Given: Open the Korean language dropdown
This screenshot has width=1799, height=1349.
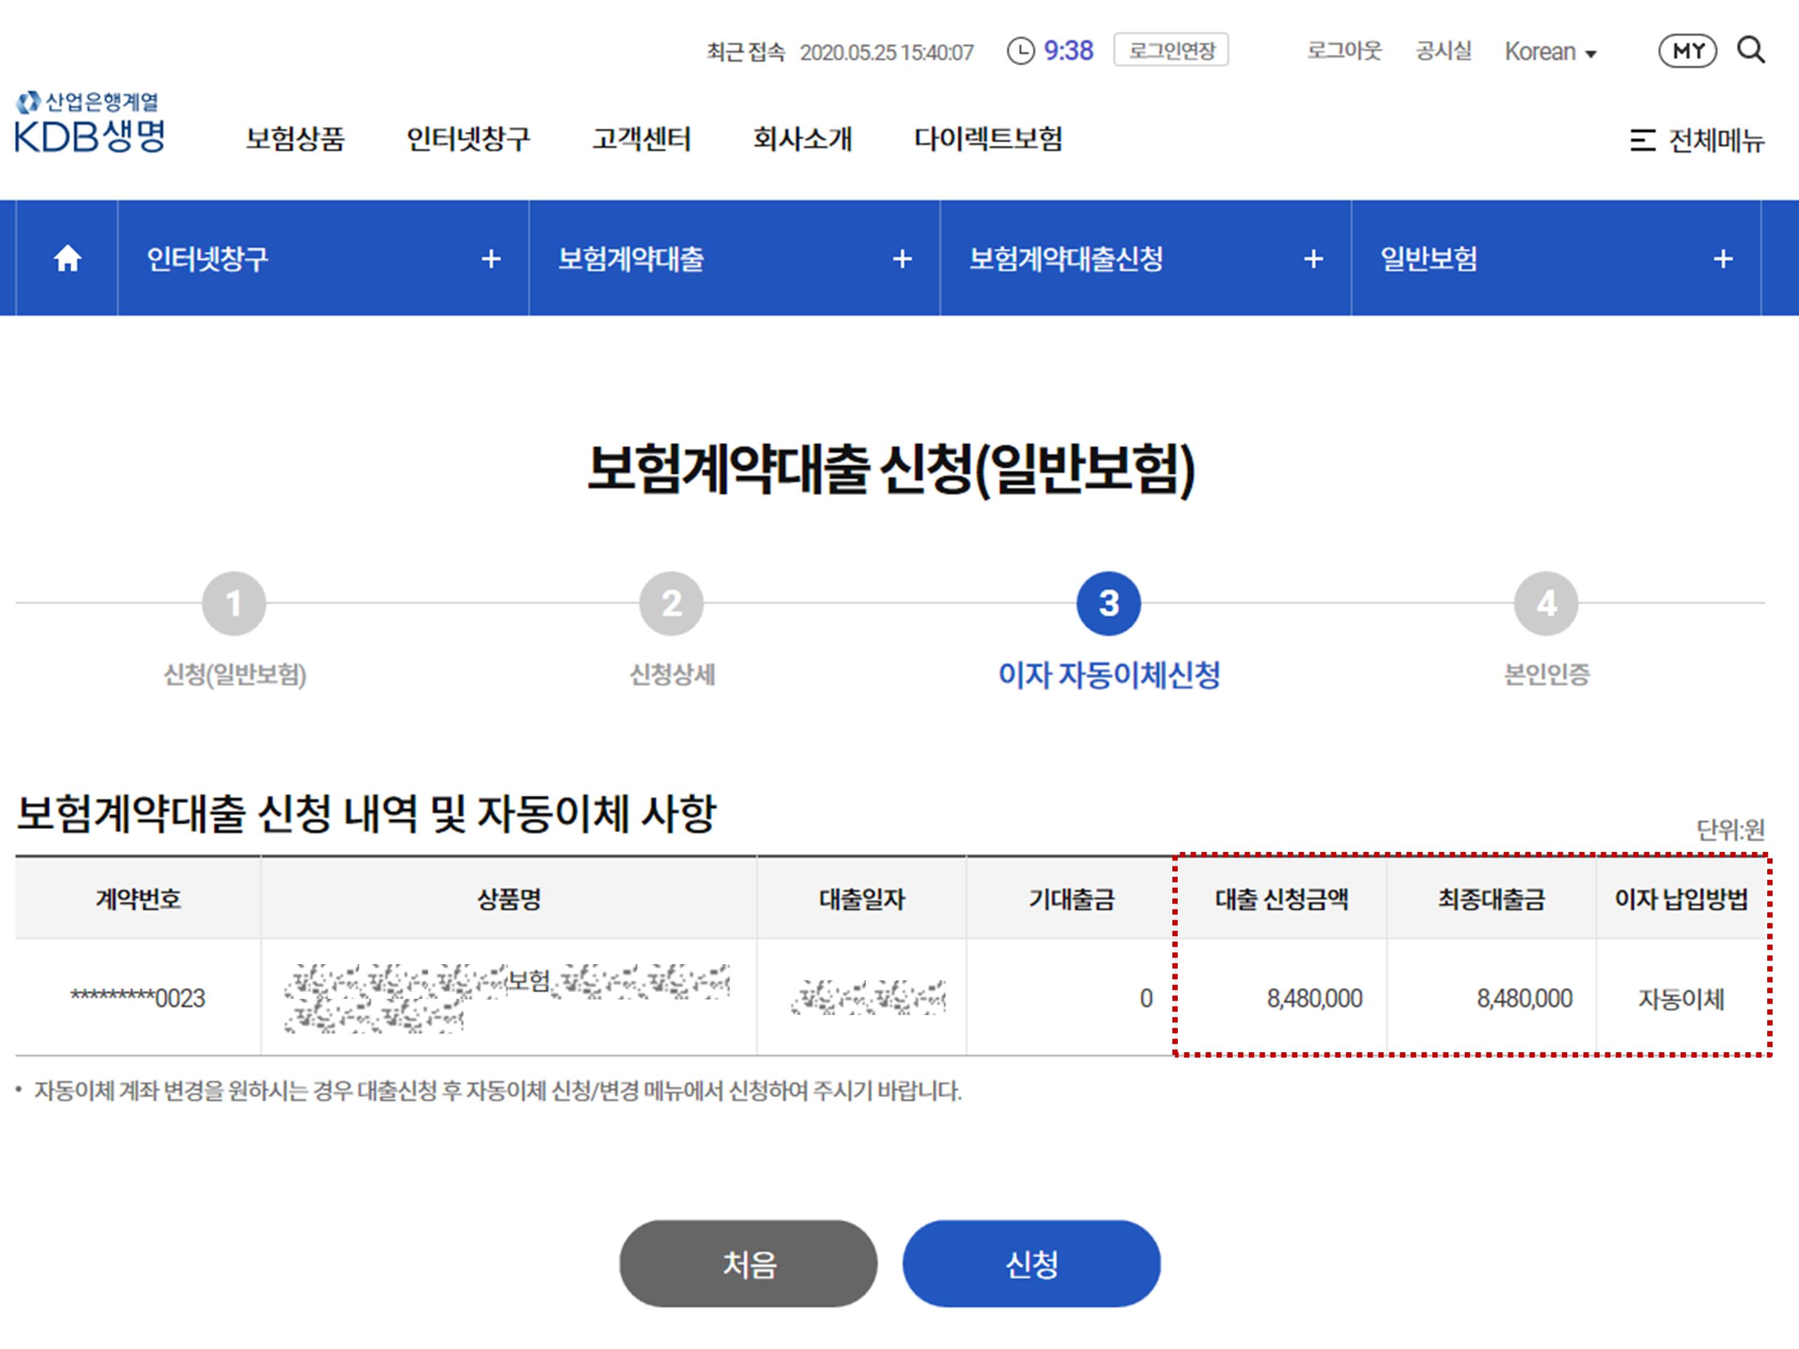Looking at the screenshot, I should 1550,52.
